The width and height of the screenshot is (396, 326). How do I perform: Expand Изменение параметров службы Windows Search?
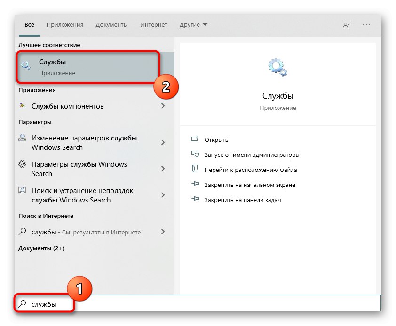[163, 142]
